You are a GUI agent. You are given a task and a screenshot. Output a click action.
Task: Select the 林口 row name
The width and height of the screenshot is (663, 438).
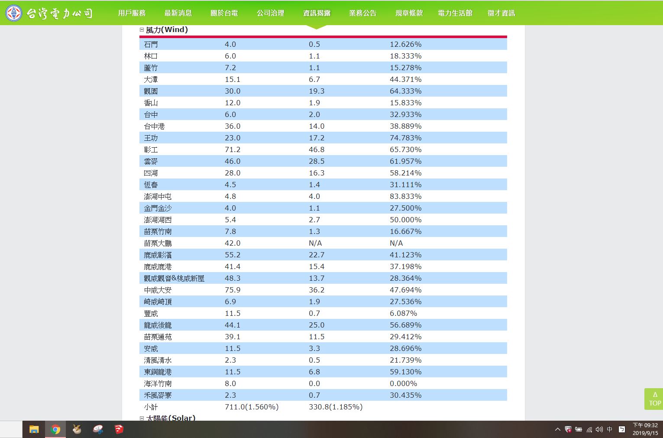point(151,56)
